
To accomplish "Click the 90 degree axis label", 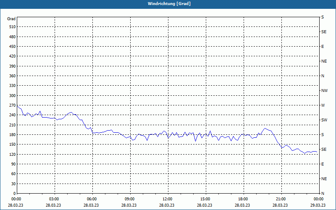I will pos(13,164).
